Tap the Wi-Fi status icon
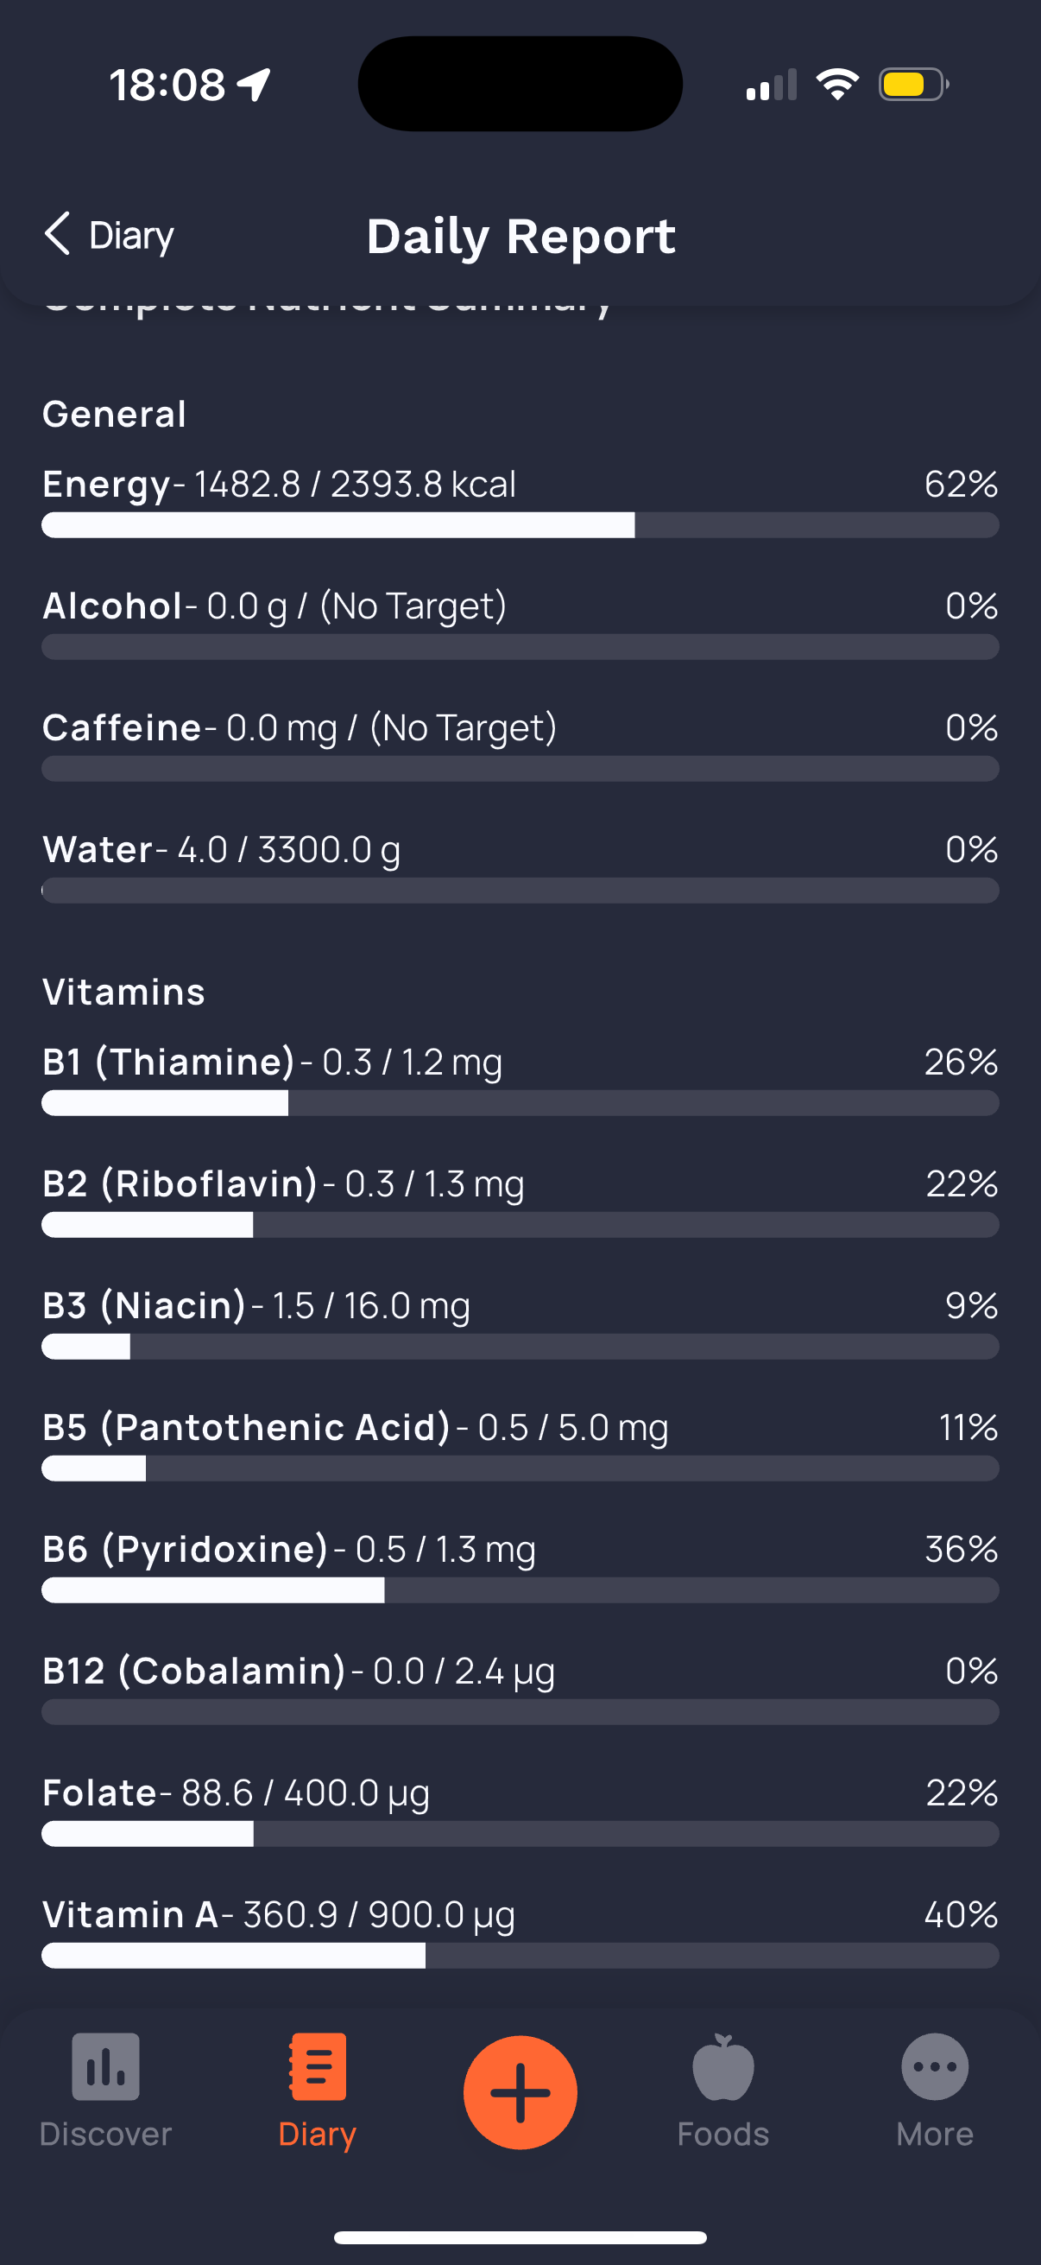This screenshot has height=2265, width=1041. coord(837,85)
